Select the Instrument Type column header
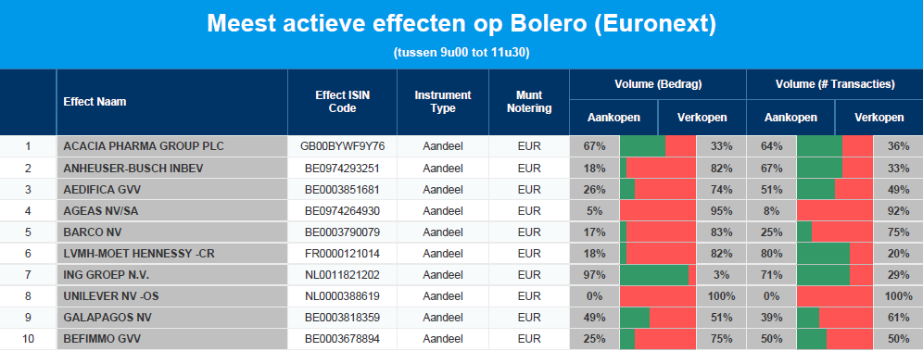923x351 pixels. point(443,102)
